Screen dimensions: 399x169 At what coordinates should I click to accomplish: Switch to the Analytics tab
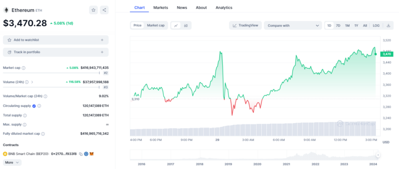224,8
